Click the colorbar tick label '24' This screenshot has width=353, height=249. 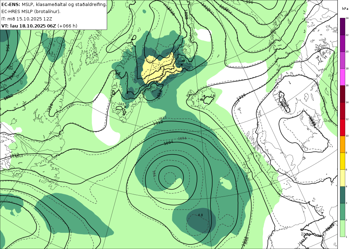(x=347, y=18)
